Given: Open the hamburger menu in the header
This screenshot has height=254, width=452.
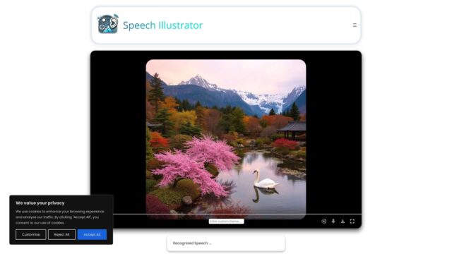Looking at the screenshot, I should [x=355, y=25].
